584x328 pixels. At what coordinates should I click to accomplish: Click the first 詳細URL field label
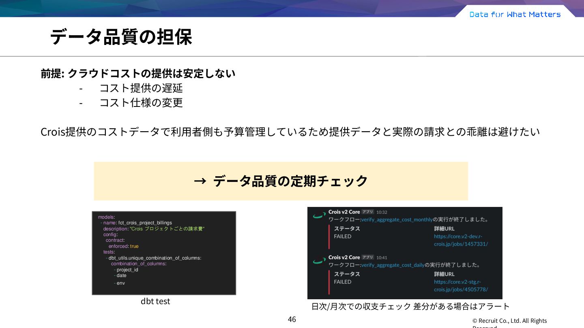point(444,228)
